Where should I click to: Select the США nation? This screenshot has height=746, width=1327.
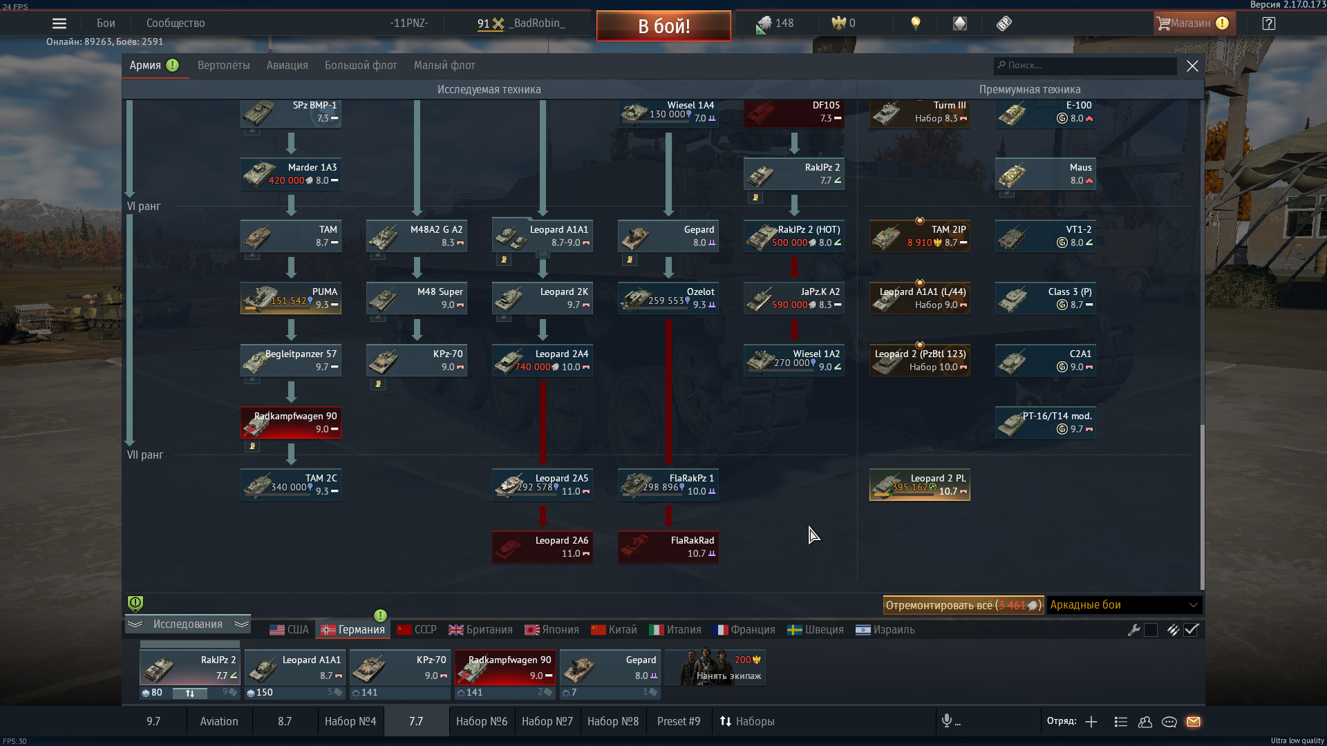tap(289, 630)
